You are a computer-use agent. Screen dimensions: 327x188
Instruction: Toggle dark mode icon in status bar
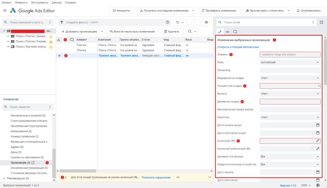[x=318, y=185]
